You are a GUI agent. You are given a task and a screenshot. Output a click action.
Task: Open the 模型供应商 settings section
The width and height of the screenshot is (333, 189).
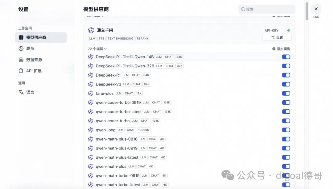[41, 37]
